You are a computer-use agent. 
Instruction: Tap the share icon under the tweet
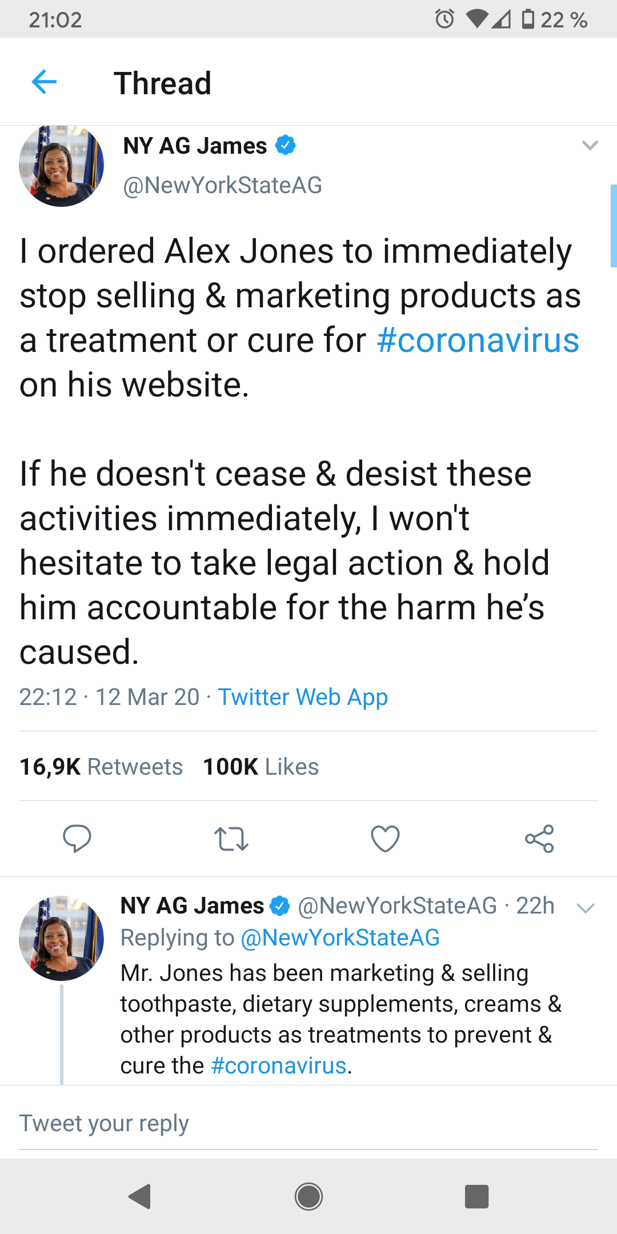539,839
